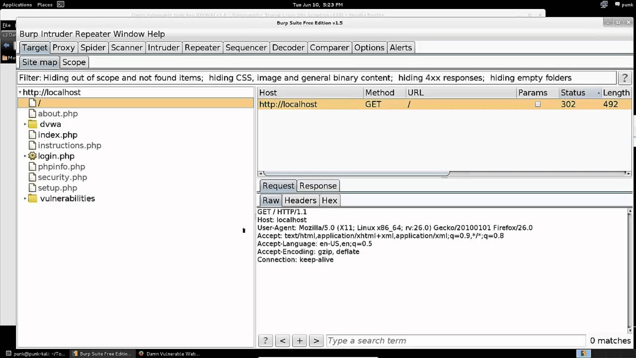636x358 pixels.
Task: Select the Site map sub-tab
Action: (x=40, y=62)
